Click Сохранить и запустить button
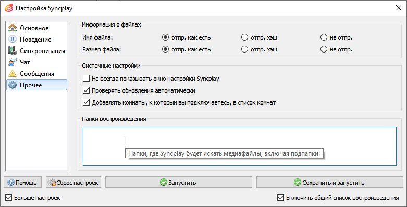The height and width of the screenshot is (207, 407). coord(330,183)
